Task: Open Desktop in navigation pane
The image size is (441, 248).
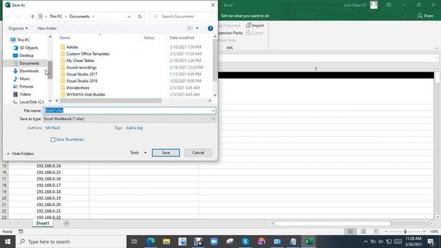Action: coord(26,55)
